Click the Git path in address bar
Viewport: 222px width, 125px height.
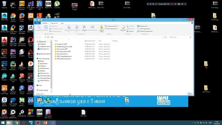[52, 37]
